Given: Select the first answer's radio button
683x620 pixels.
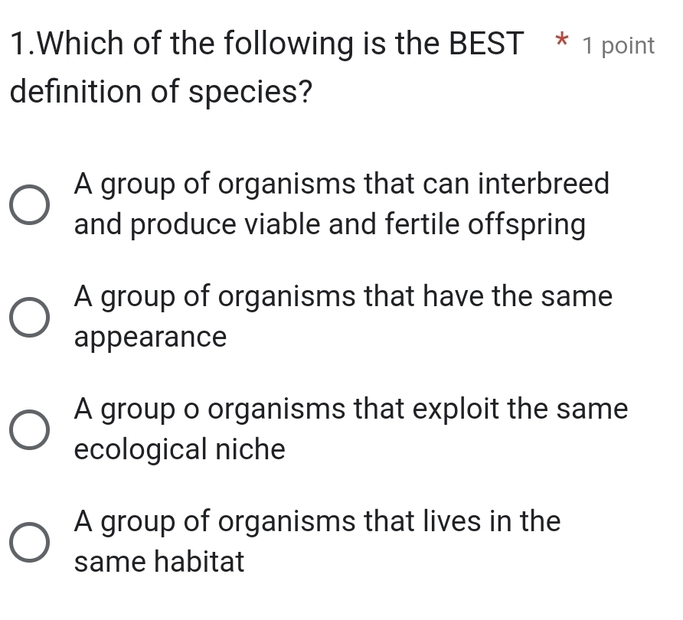Looking at the screenshot, I should (x=28, y=204).
